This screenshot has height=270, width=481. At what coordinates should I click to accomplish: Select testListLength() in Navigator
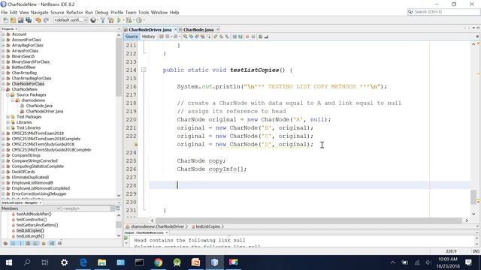click(30, 236)
